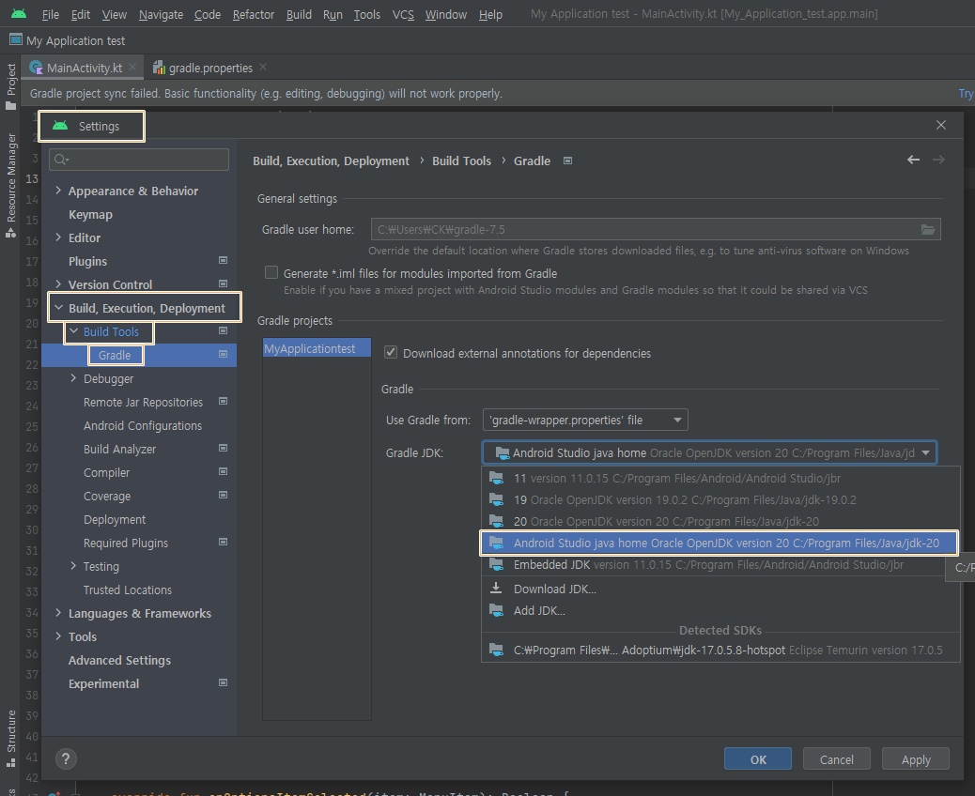
Task: Open the File menu
Action: tap(51, 14)
